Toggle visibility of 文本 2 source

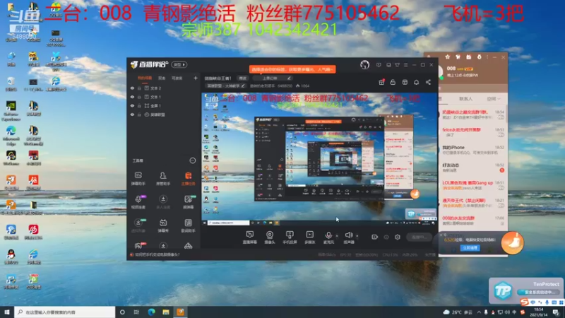coord(132,88)
